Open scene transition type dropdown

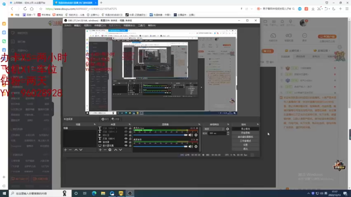point(214,129)
